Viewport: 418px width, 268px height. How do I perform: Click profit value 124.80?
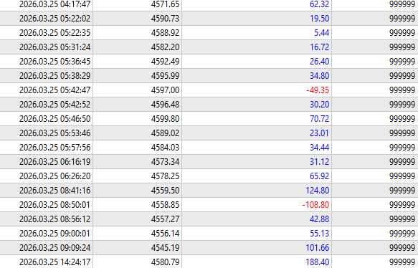(317, 191)
